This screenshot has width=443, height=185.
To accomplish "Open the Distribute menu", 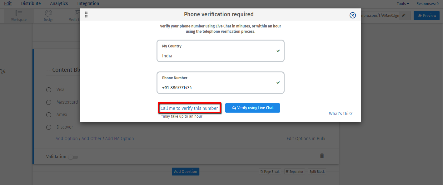I will pyautogui.click(x=31, y=3).
